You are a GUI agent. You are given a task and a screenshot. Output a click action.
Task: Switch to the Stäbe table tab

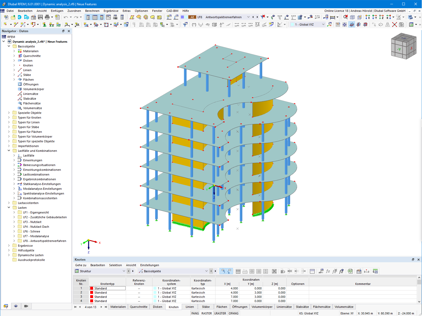(x=205, y=307)
